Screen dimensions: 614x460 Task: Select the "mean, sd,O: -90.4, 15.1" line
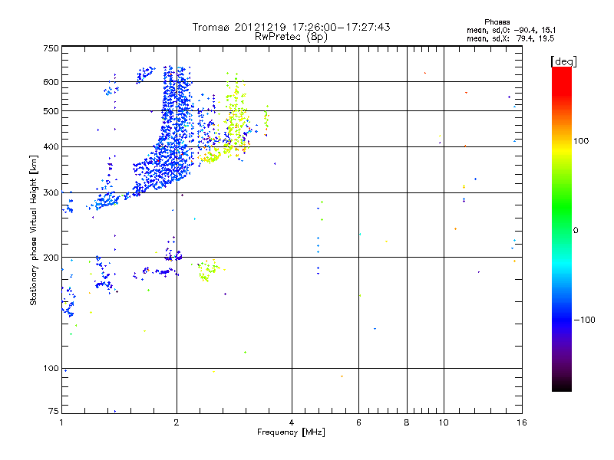click(511, 30)
